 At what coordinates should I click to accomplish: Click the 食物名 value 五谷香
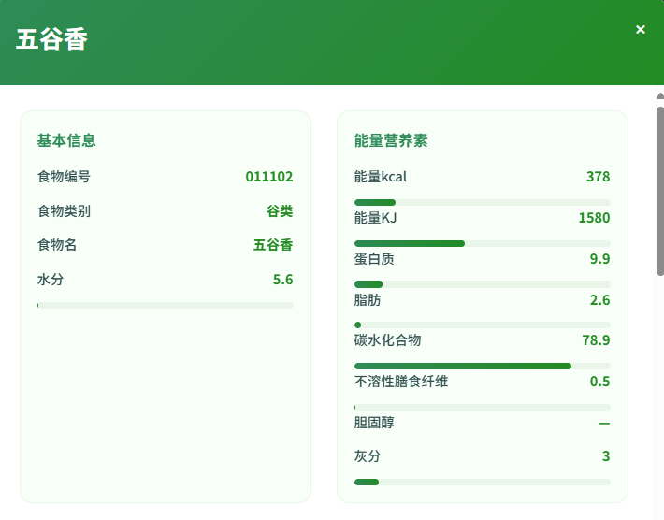pos(273,245)
